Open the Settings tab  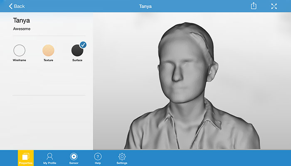click(122, 159)
